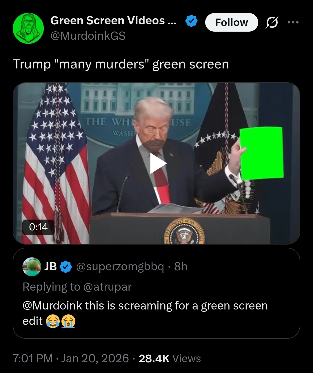Open Green Screen Videos display name
Image resolution: width=313 pixels, height=373 pixels.
click(x=113, y=21)
